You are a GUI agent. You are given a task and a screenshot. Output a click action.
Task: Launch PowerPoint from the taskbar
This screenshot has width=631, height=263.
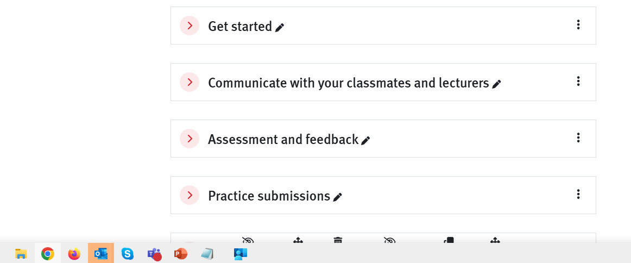(180, 253)
